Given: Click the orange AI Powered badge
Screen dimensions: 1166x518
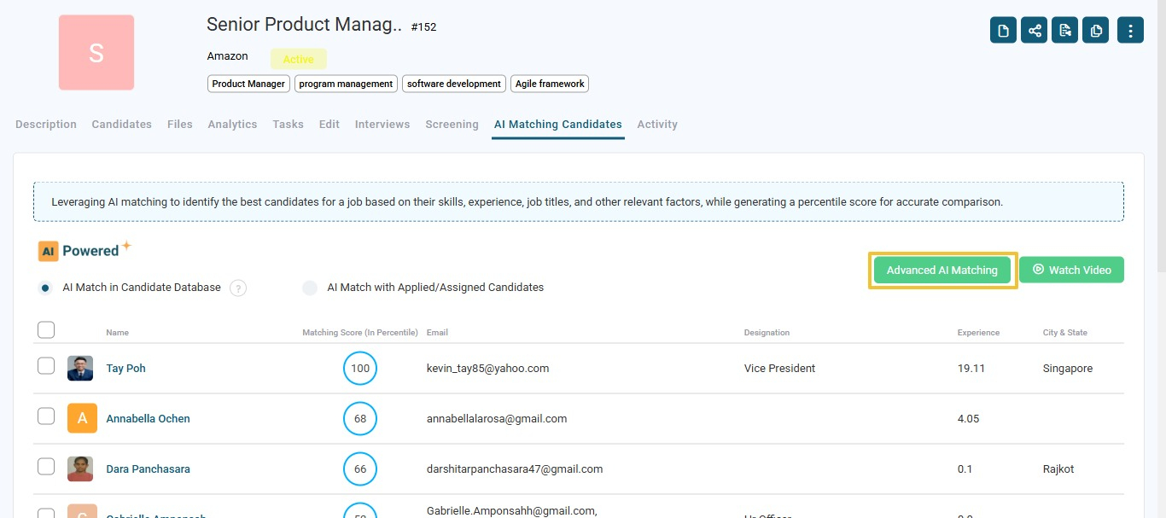Looking at the screenshot, I should (x=48, y=251).
